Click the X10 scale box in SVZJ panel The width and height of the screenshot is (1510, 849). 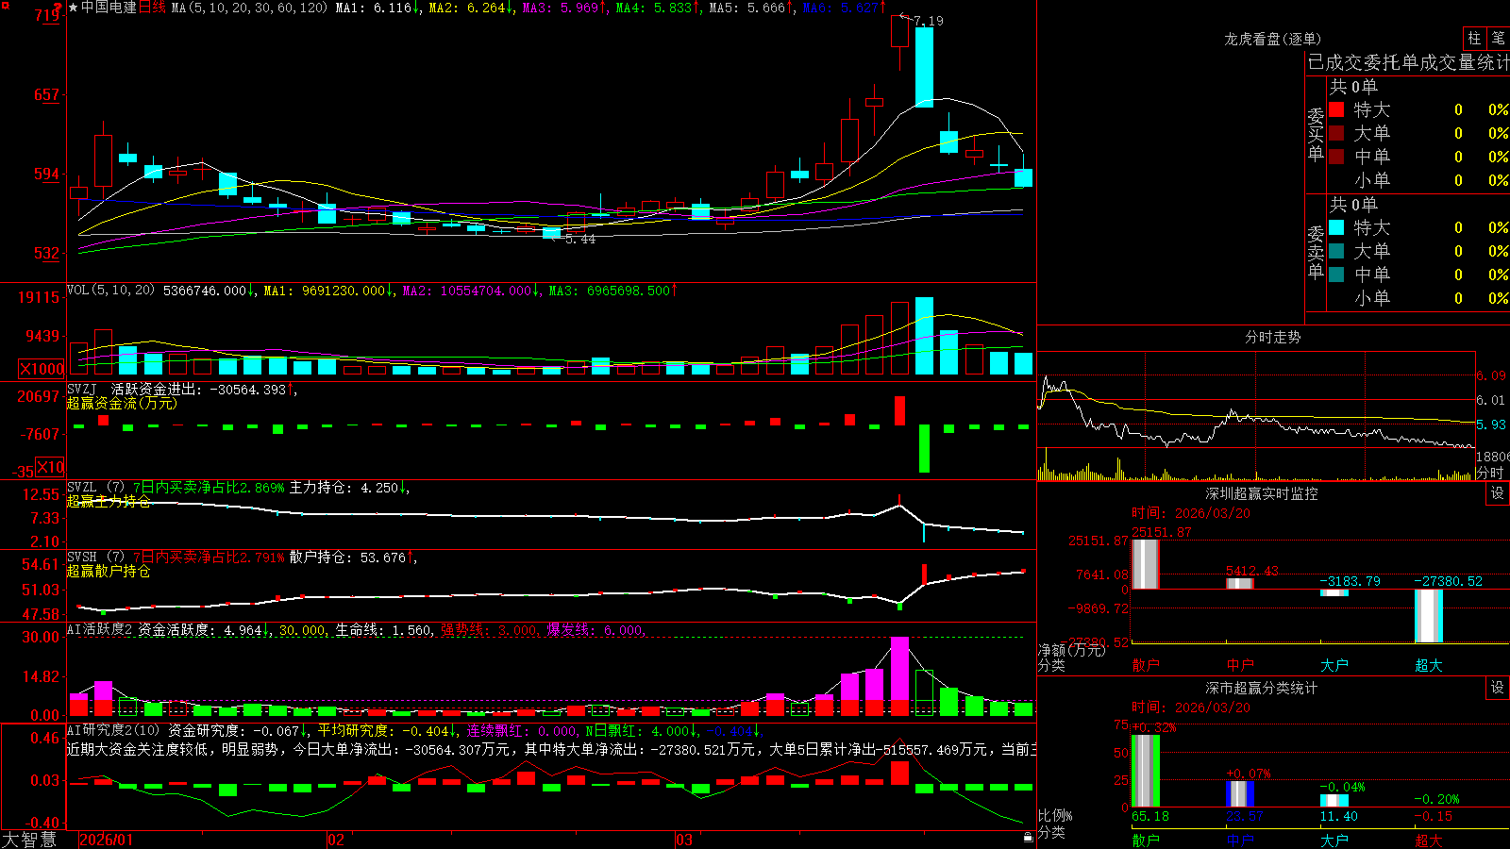click(x=51, y=467)
